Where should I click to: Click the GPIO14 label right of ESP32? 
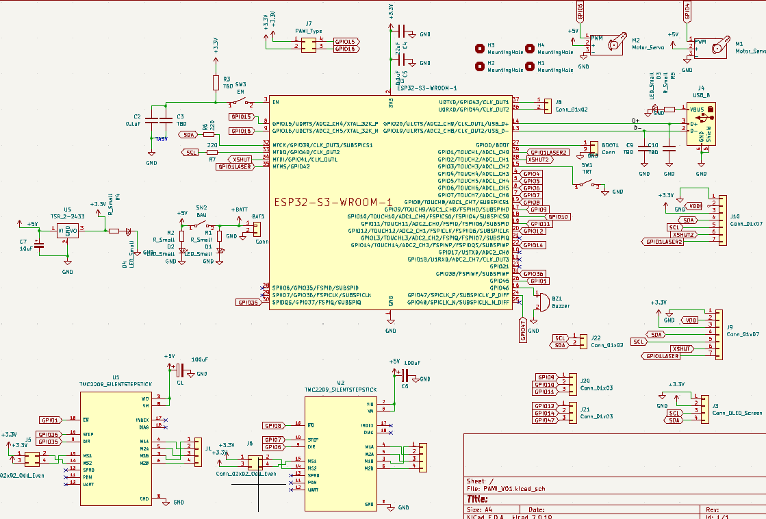533,245
